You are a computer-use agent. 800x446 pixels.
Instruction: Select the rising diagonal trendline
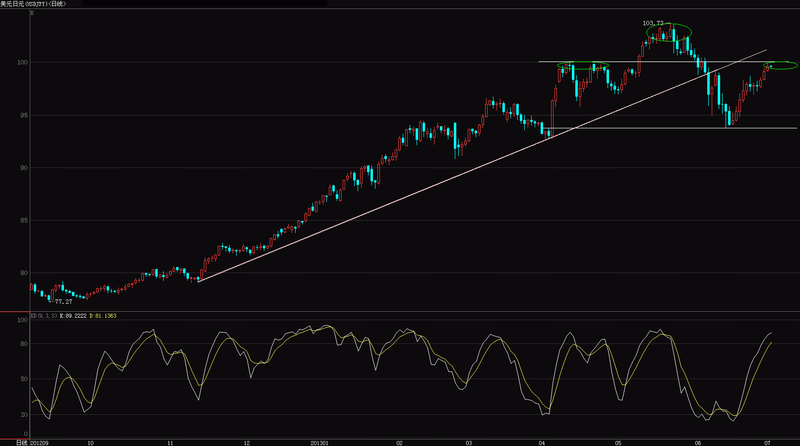coord(482,166)
